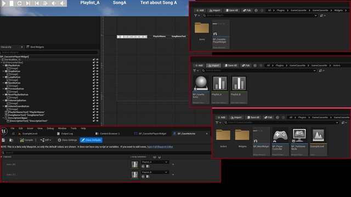Click Fab button in Actors content browser
Screen dimensions: 351x197
[246, 66]
